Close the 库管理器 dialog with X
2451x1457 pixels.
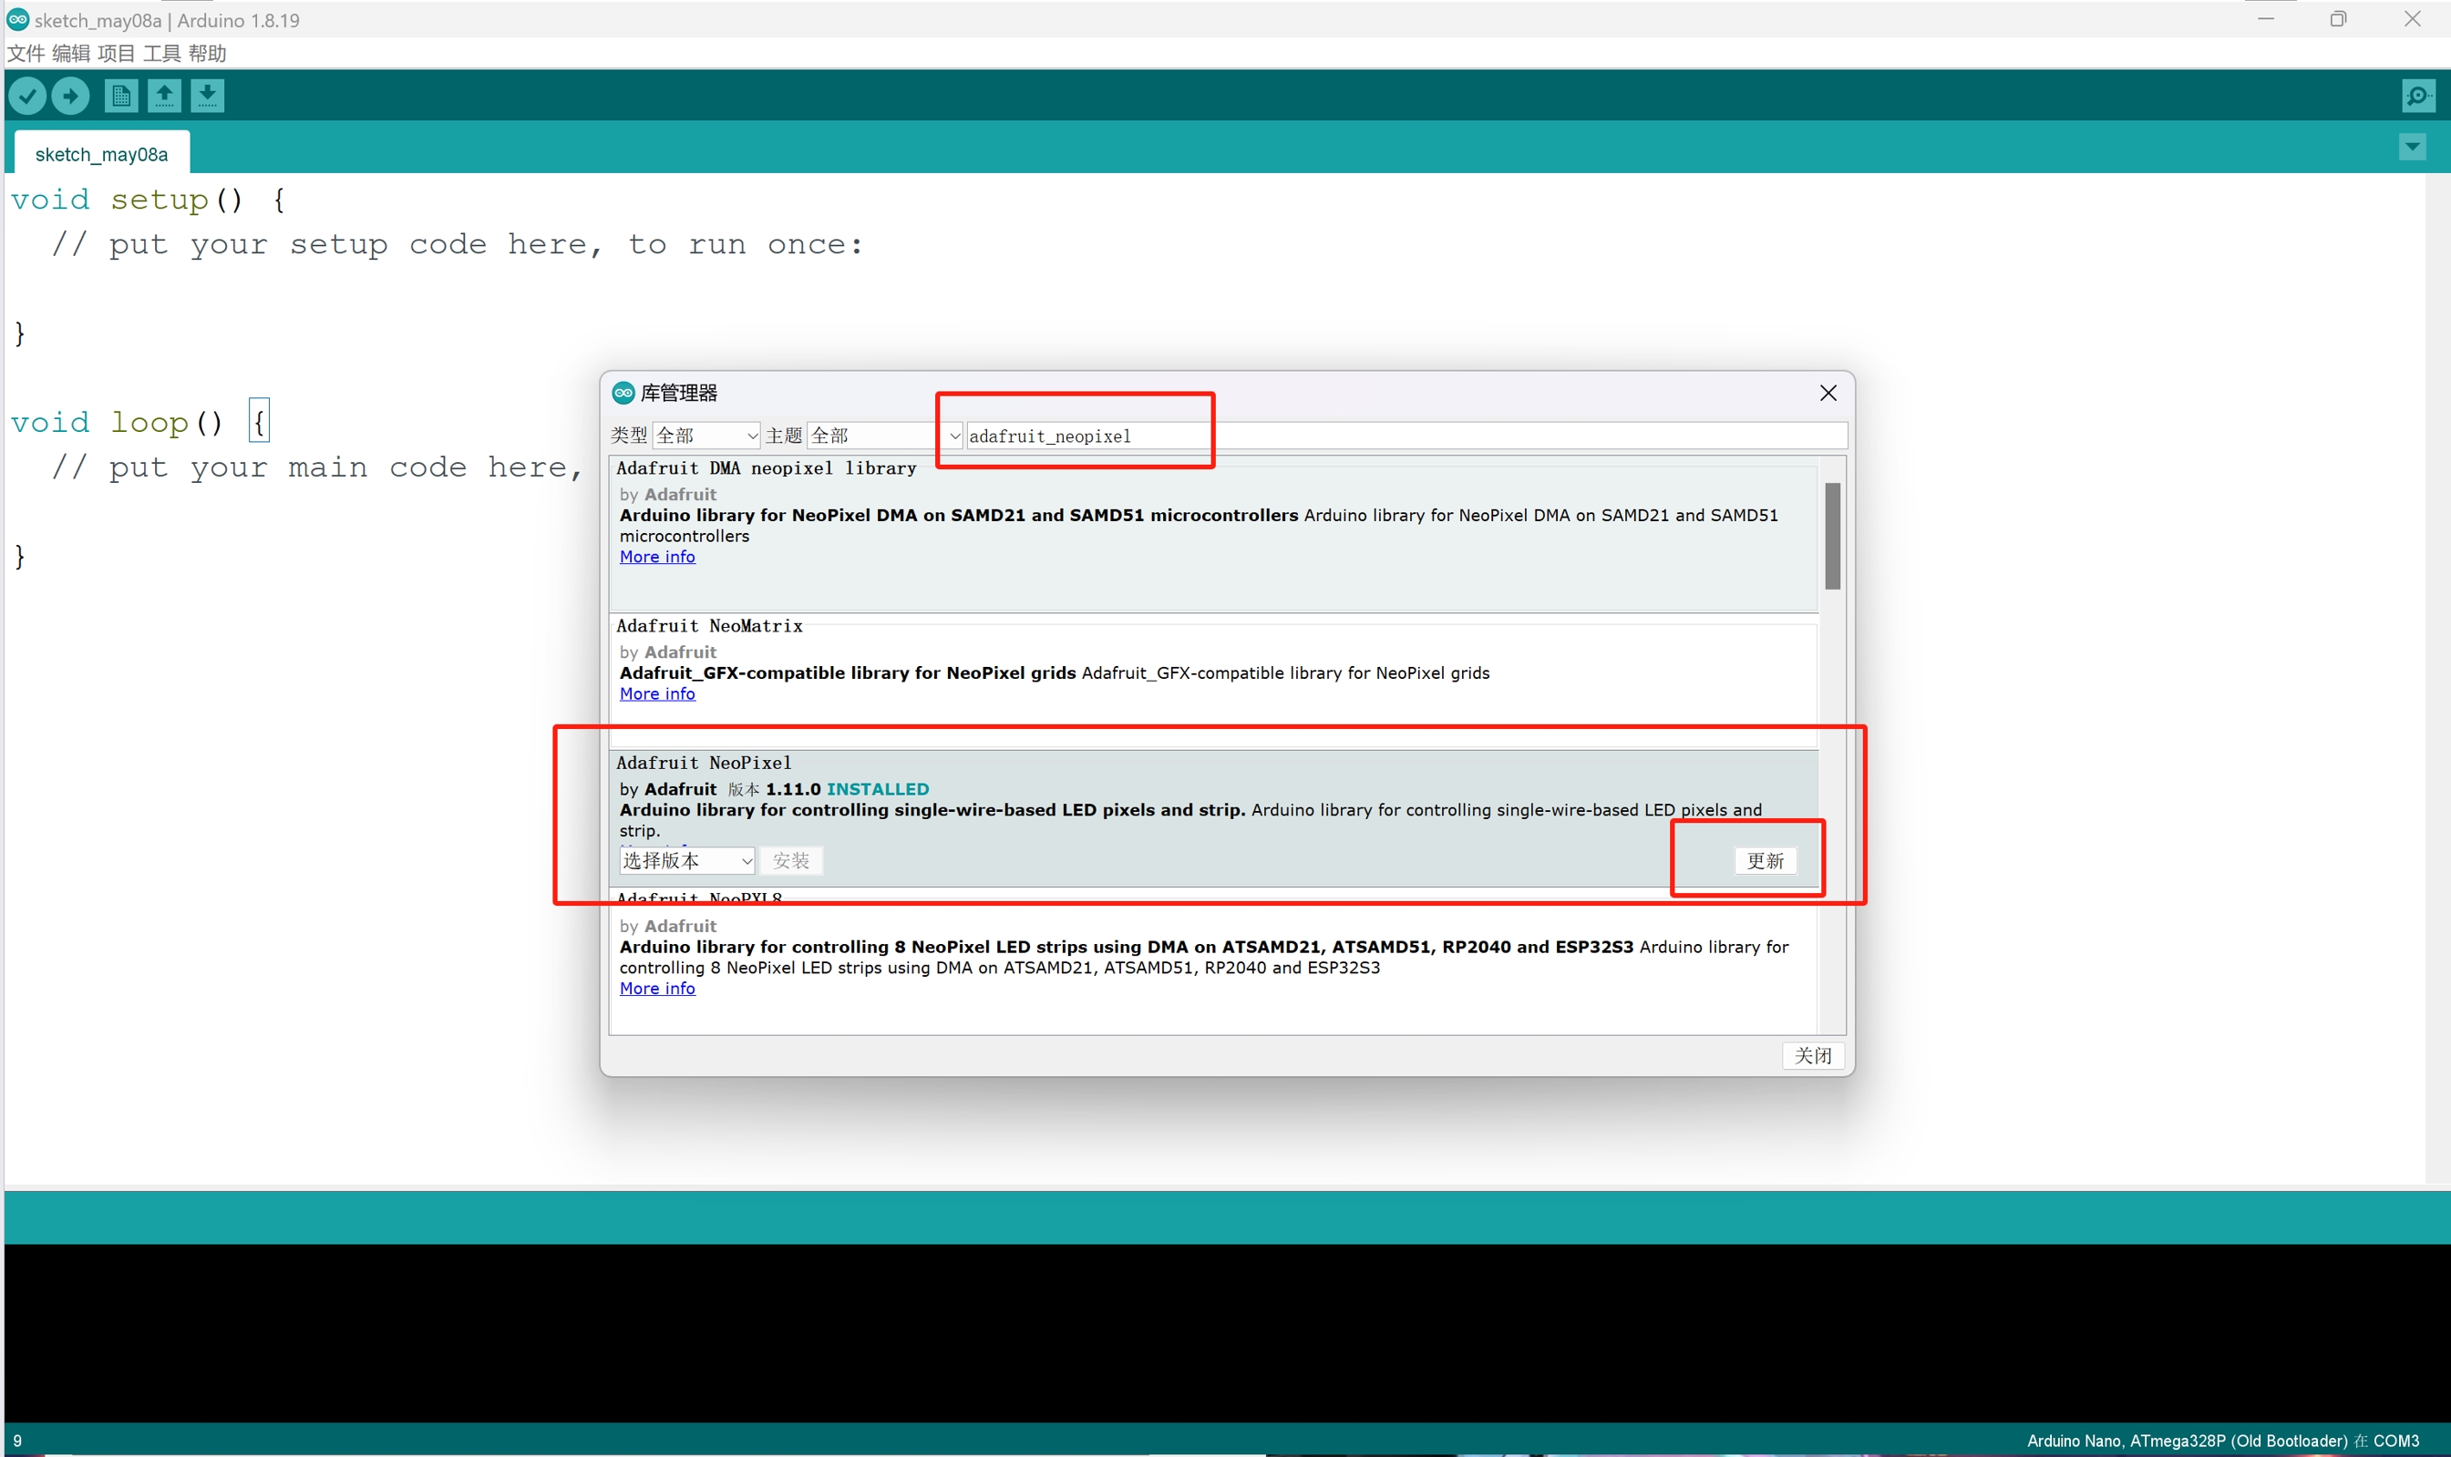tap(1828, 393)
